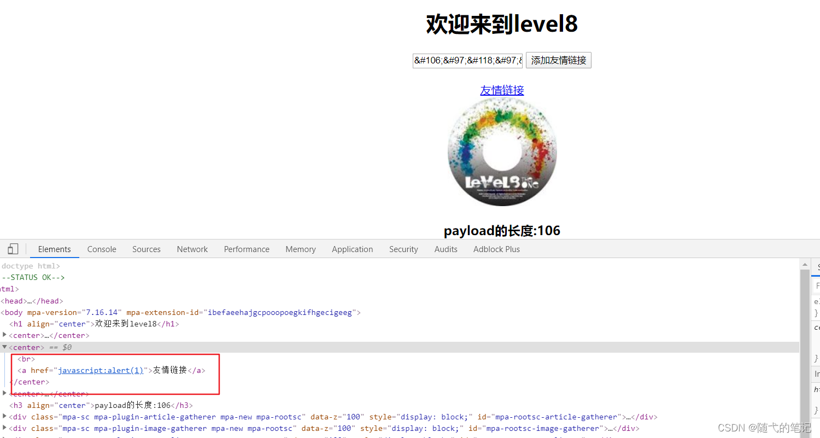This screenshot has width=820, height=438.
Task: Expand the mpa-rootsc-image-gatherer div node
Action: click(4, 428)
